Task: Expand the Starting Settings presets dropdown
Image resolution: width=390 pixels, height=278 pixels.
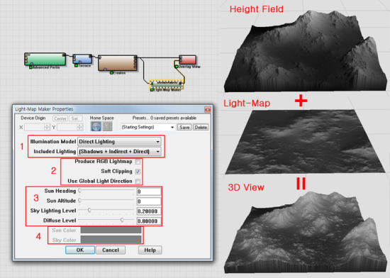Action: point(147,128)
